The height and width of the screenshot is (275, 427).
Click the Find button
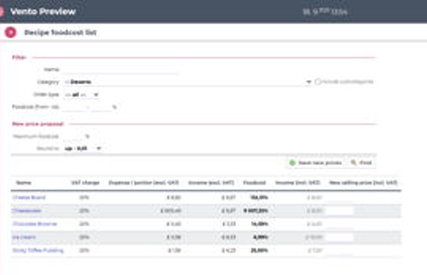pyautogui.click(x=362, y=163)
